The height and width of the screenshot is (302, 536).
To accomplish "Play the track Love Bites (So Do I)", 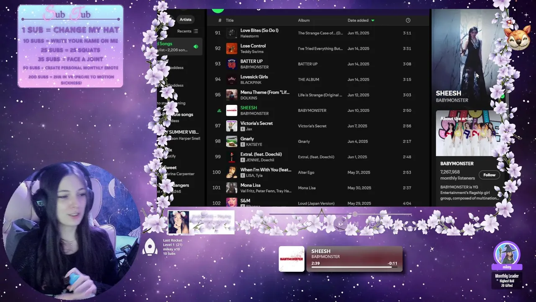I will pos(259,30).
